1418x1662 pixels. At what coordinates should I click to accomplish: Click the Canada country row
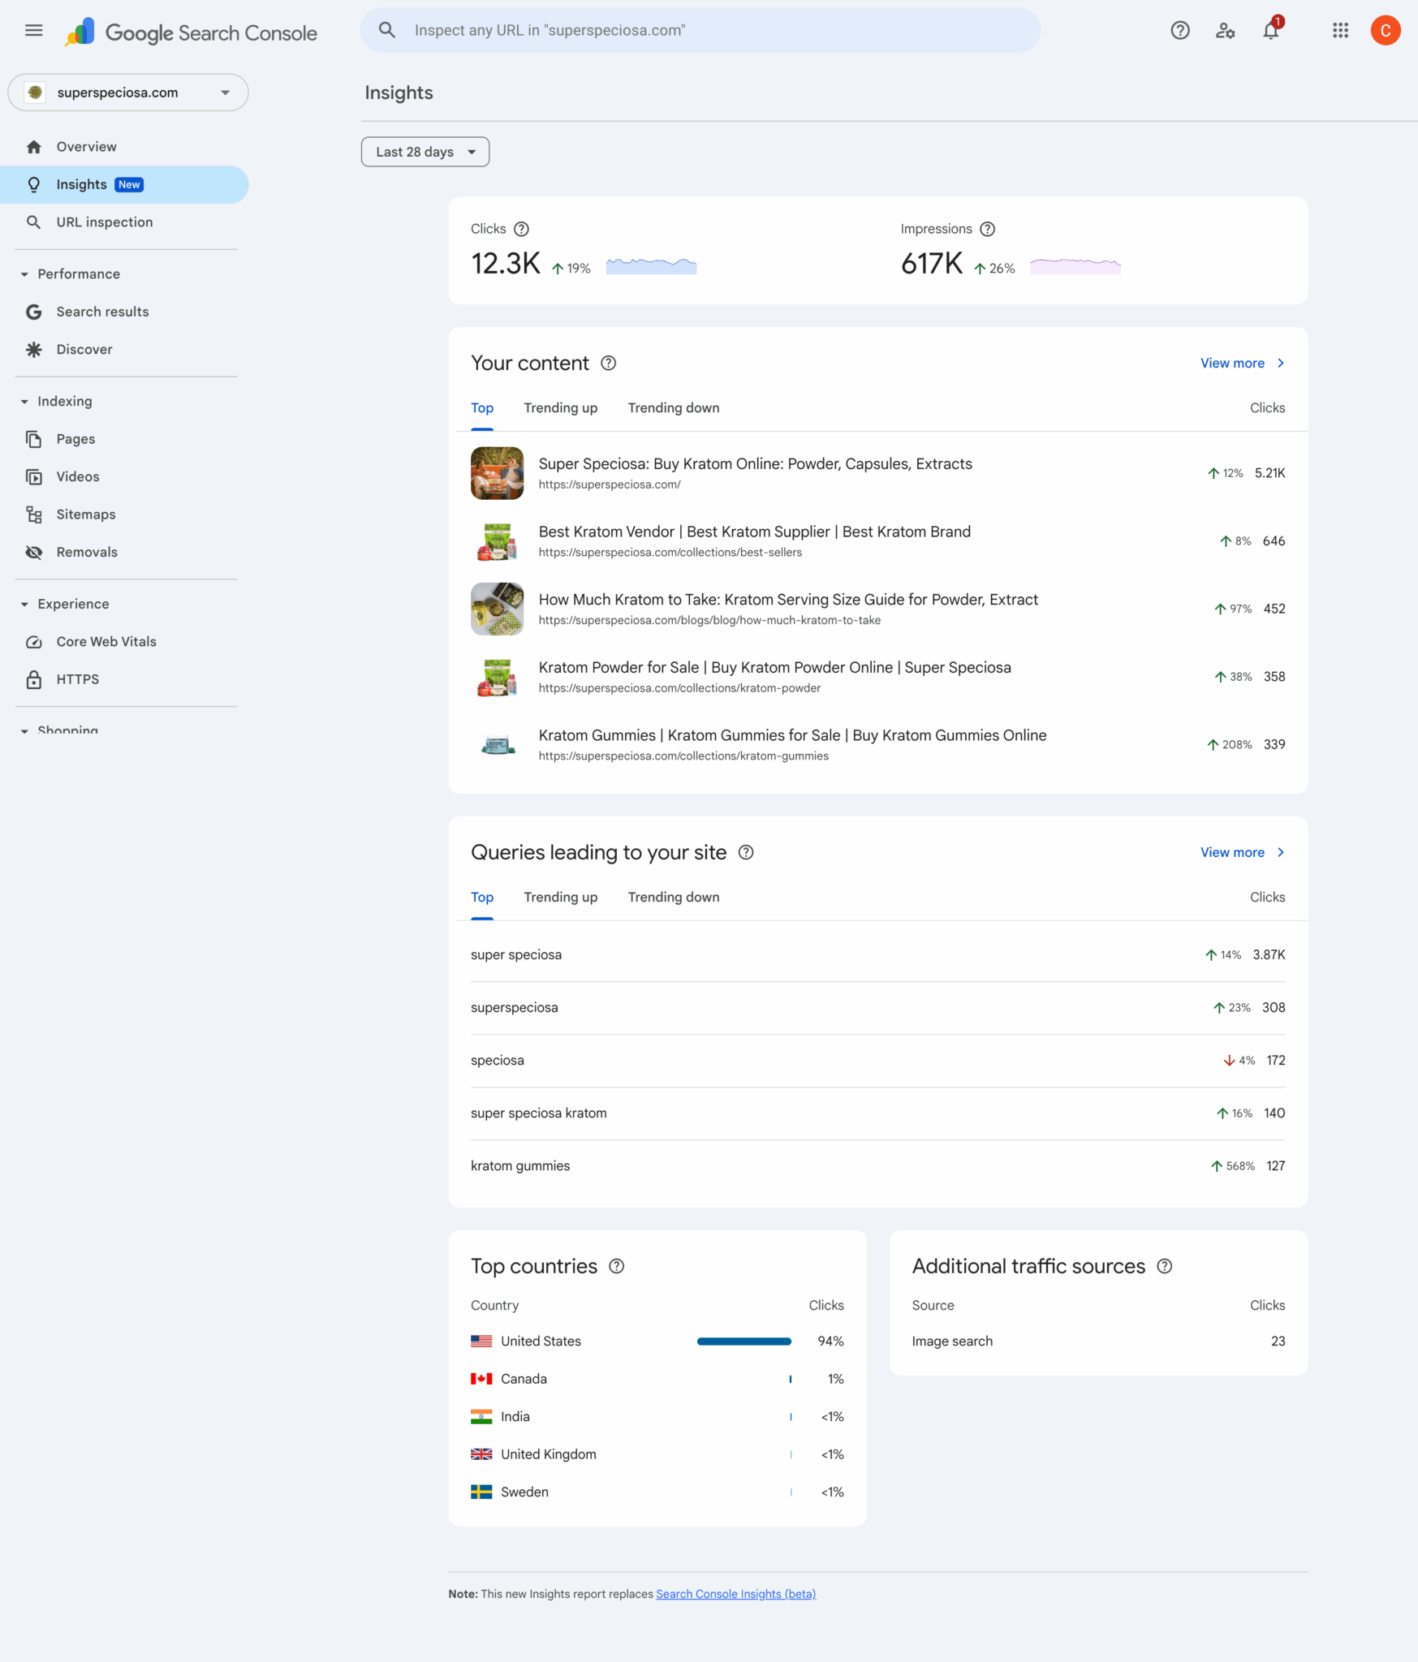coord(657,1380)
